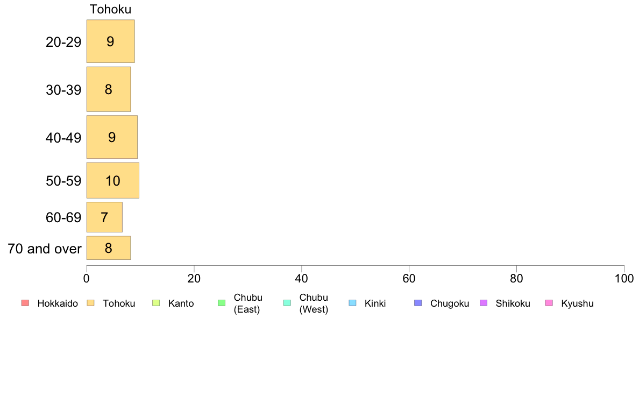Click the 50-59 bar showing 10
This screenshot has height=396, width=639.
(x=113, y=181)
